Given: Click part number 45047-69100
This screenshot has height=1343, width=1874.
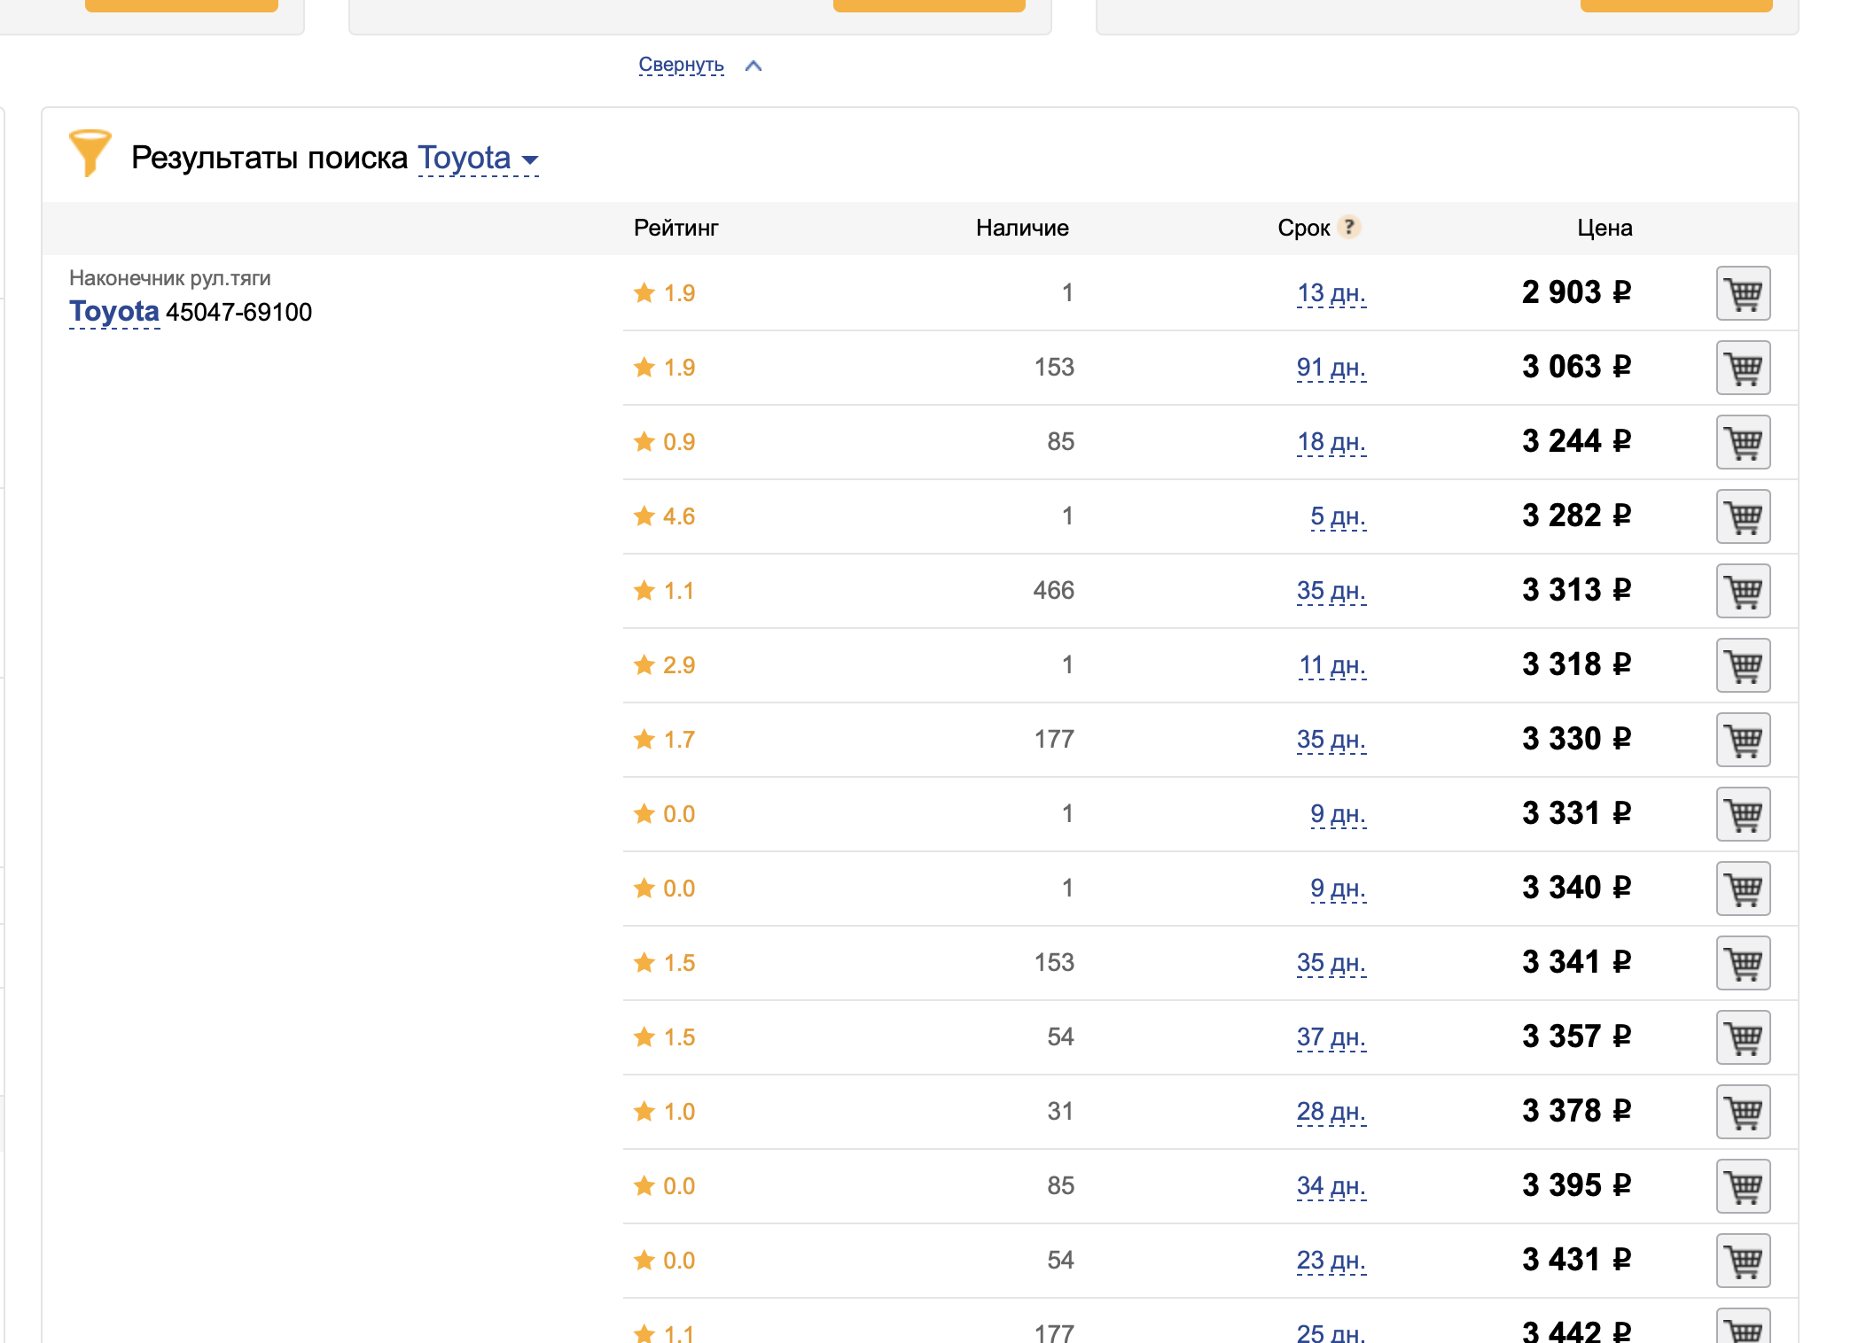Looking at the screenshot, I should pyautogui.click(x=238, y=312).
